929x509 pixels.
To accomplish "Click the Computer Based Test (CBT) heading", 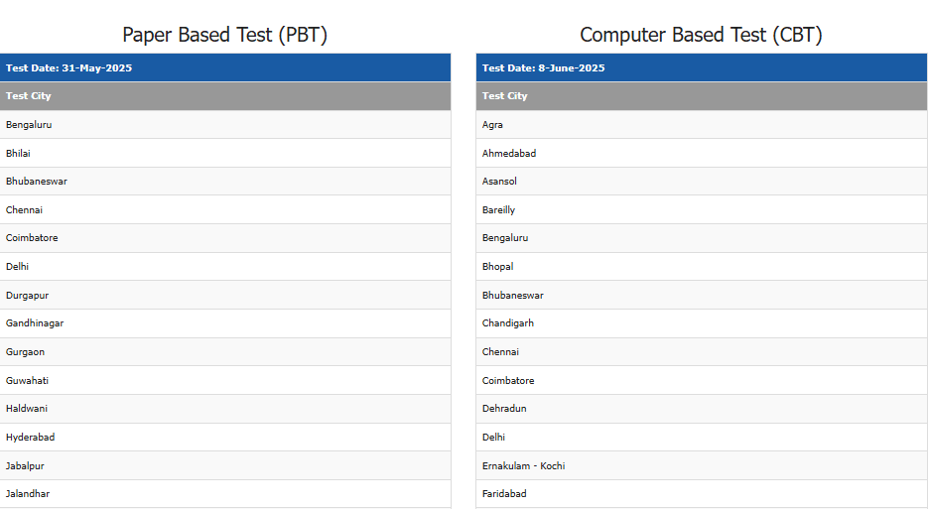I will [x=701, y=35].
